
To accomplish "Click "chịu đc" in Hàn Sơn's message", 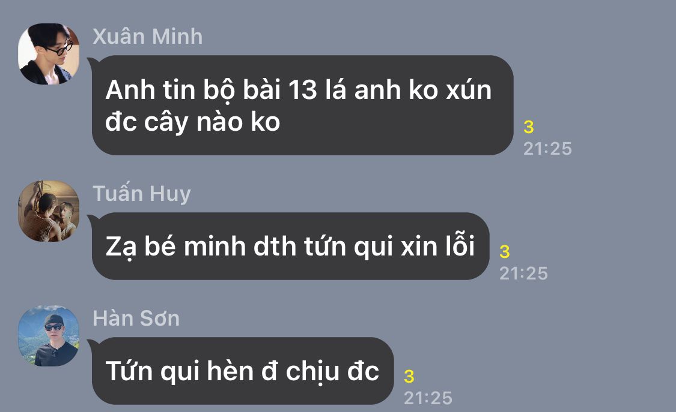I will point(332,372).
